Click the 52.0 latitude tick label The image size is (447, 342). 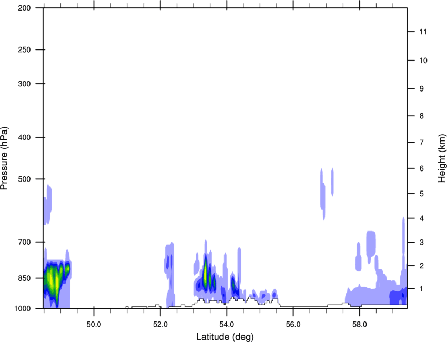[160, 325]
